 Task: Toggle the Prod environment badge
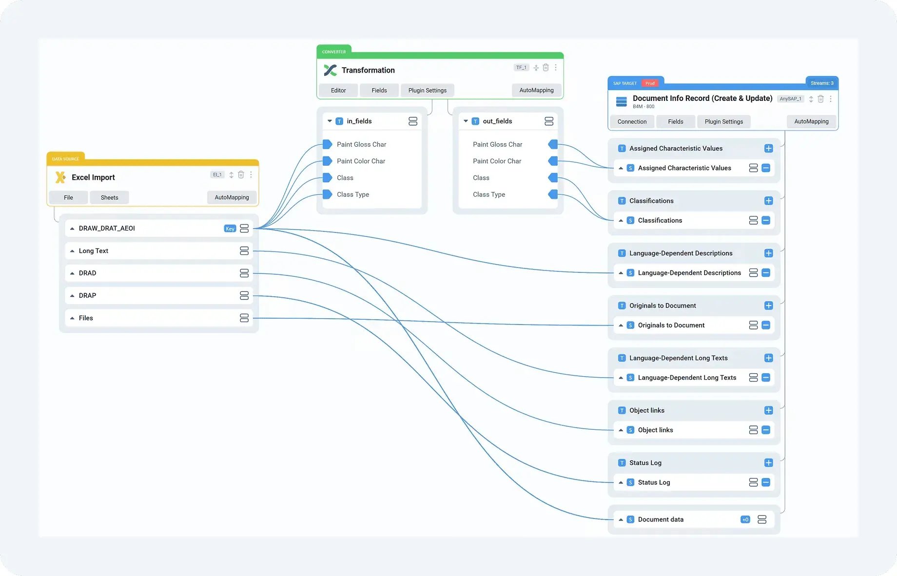650,83
